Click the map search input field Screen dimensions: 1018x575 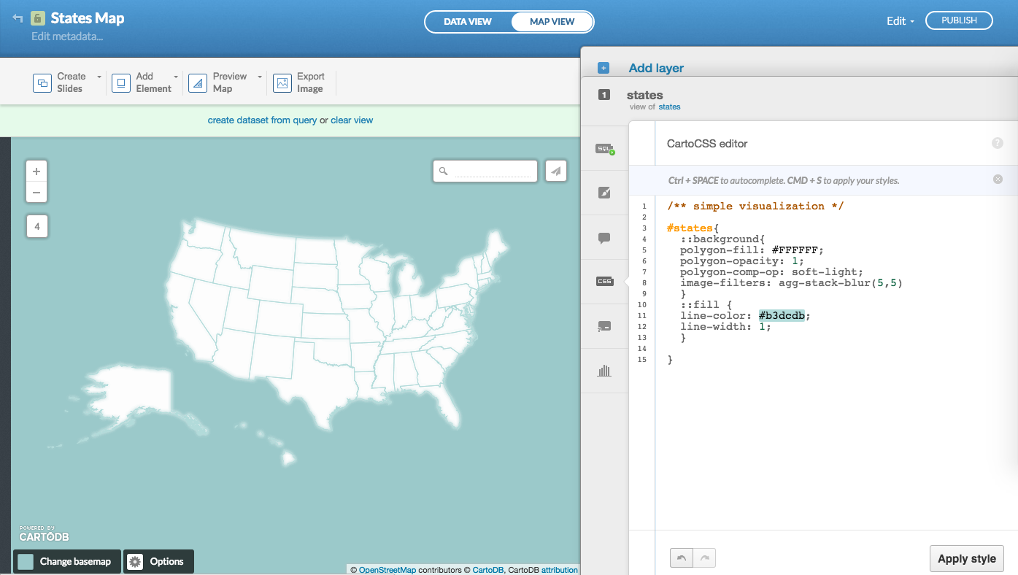[493, 171]
